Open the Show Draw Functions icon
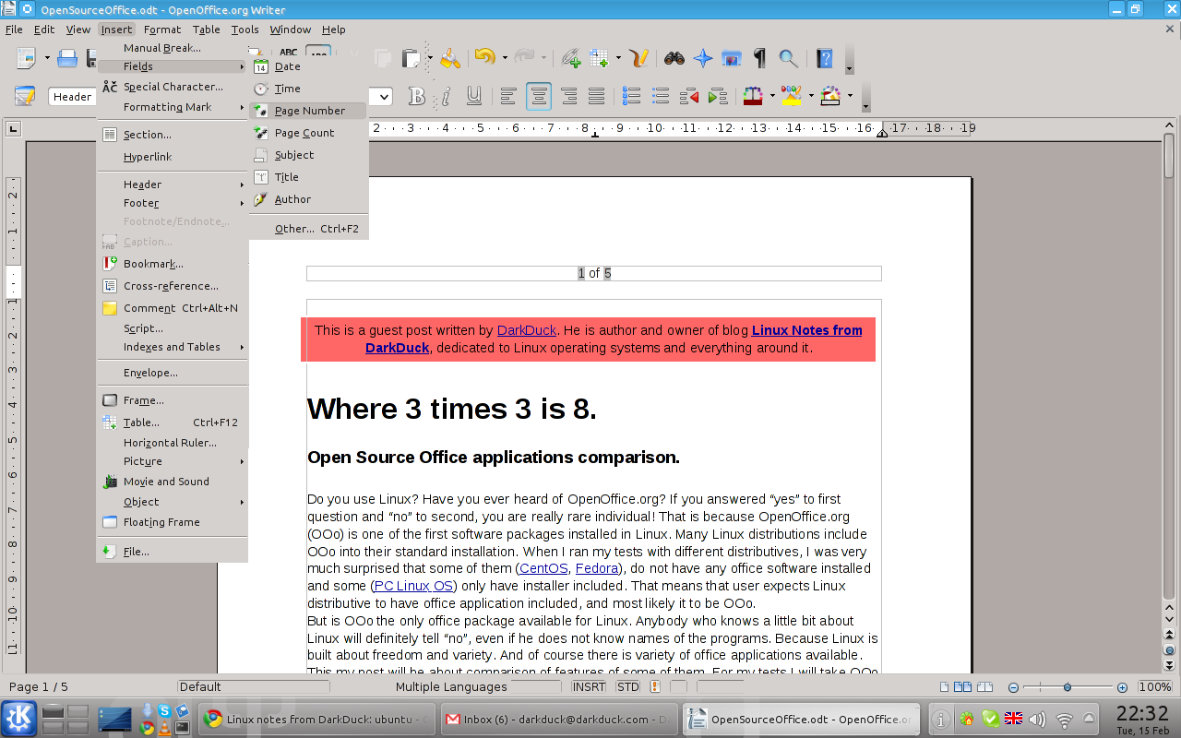 click(x=639, y=58)
